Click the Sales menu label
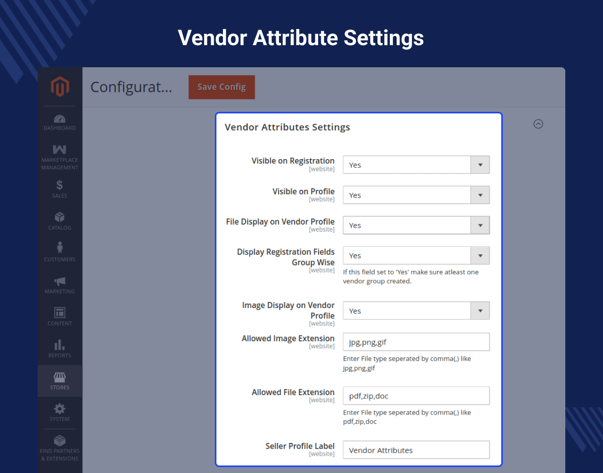603x473 pixels. click(x=60, y=196)
